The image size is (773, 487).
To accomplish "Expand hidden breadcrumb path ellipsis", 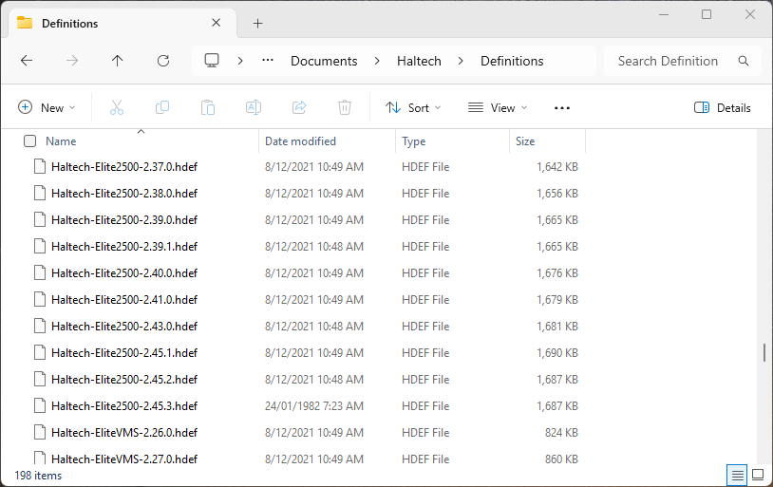I will pos(268,61).
